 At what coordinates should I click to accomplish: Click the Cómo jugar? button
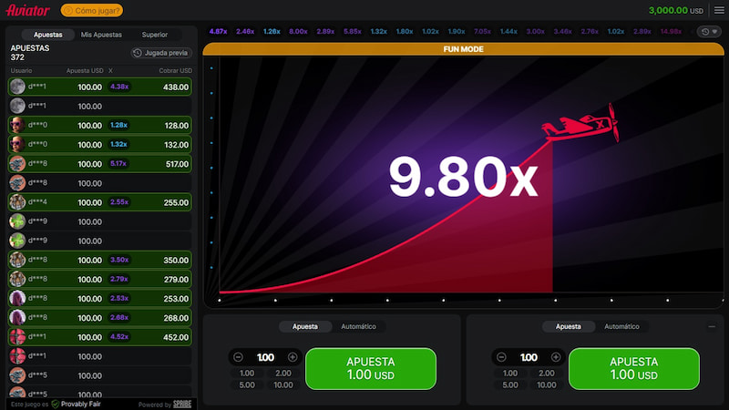point(92,10)
